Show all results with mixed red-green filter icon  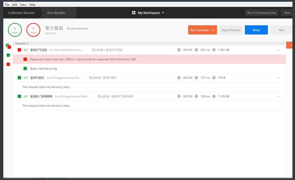pyautogui.click(x=8, y=46)
